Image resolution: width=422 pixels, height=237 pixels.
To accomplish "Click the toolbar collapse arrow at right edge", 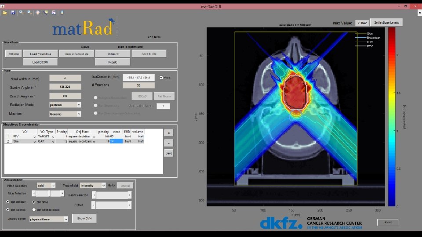I will pos(419,13).
